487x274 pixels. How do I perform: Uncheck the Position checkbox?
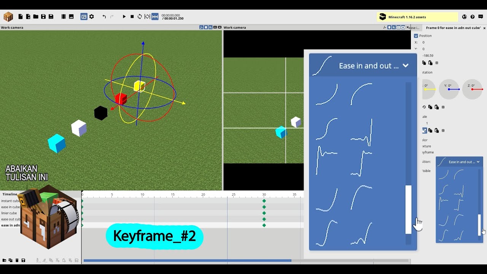[416, 36]
